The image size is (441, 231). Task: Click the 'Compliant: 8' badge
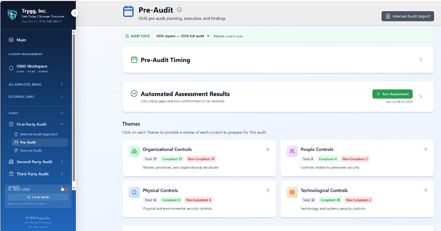(171, 200)
